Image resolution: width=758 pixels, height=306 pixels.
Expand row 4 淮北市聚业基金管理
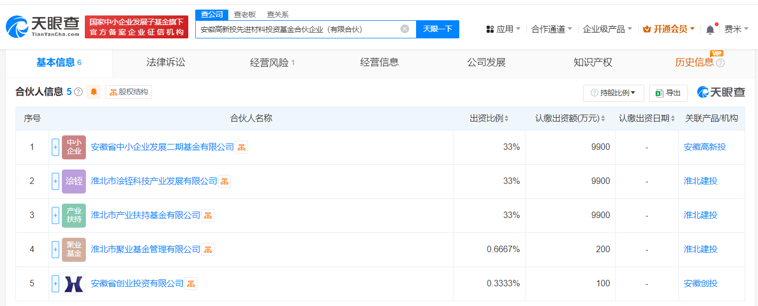(x=55, y=249)
